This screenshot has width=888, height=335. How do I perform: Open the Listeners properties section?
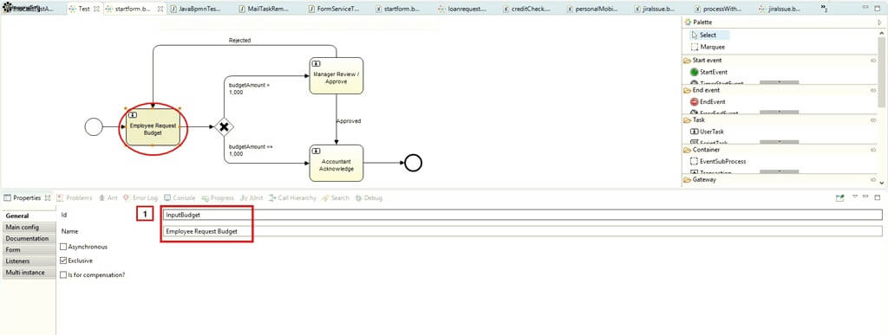17,261
